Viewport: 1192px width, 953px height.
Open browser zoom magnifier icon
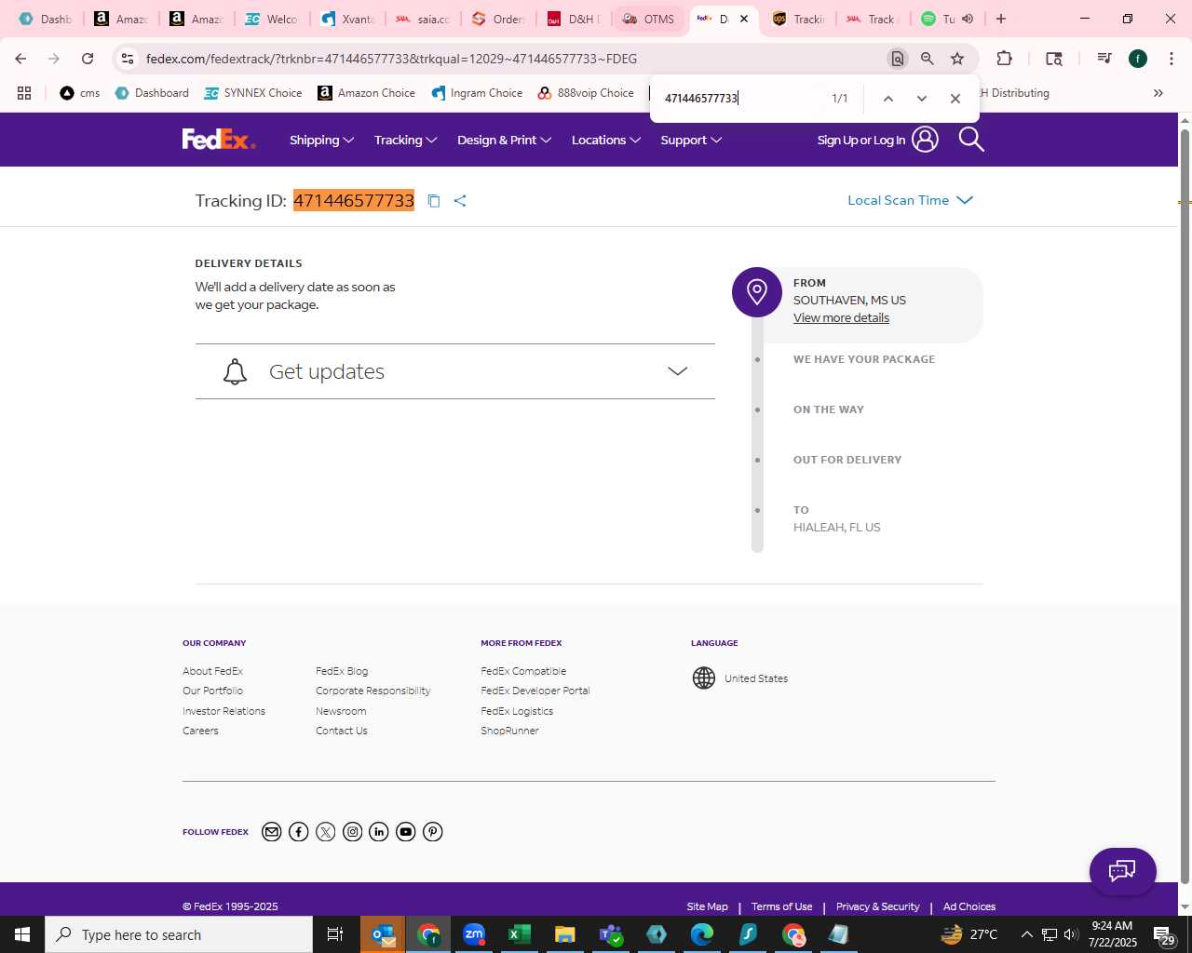coord(928,59)
